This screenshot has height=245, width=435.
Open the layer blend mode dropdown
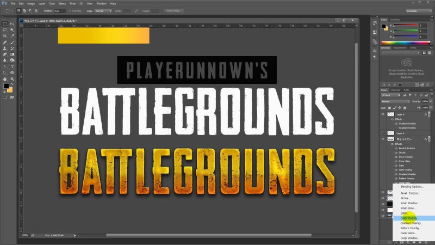coord(395,101)
